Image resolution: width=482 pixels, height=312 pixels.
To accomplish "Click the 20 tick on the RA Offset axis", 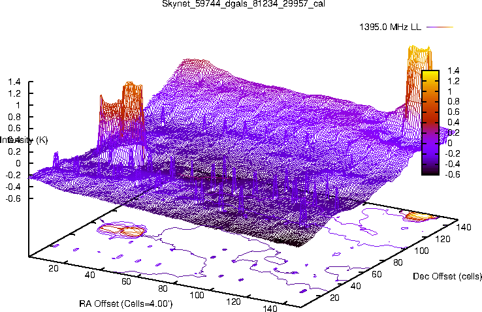I will pyautogui.click(x=53, y=268).
